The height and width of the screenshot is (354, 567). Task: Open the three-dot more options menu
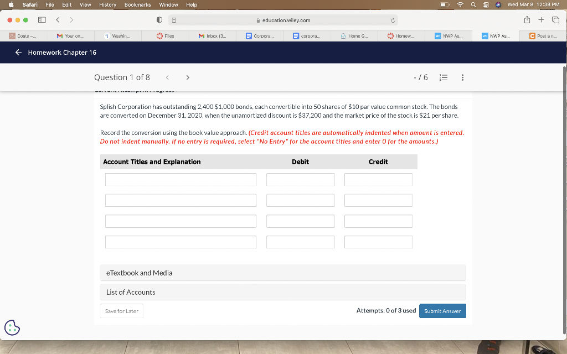[x=462, y=77]
